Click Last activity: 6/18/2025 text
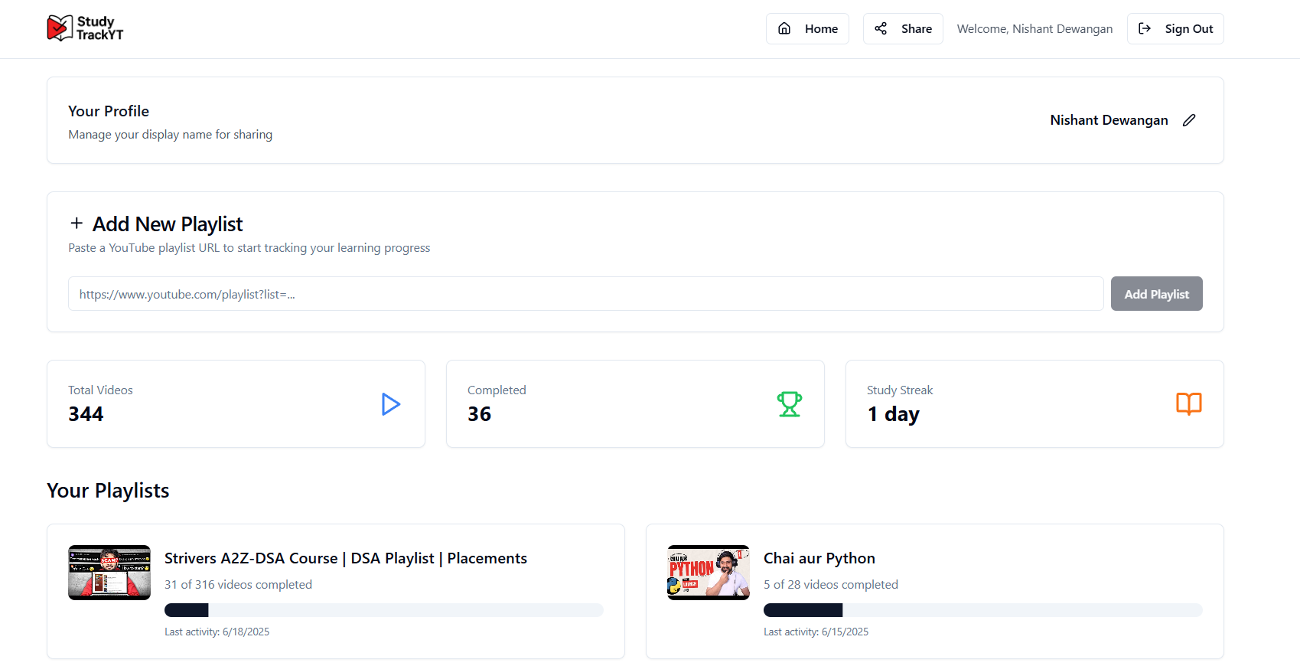1300x666 pixels. click(x=217, y=632)
